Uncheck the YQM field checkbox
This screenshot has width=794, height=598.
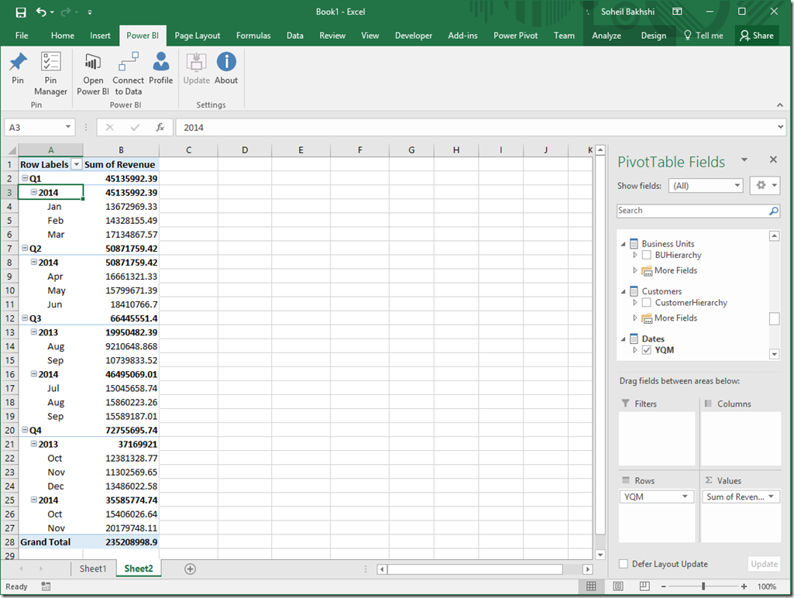coord(646,350)
